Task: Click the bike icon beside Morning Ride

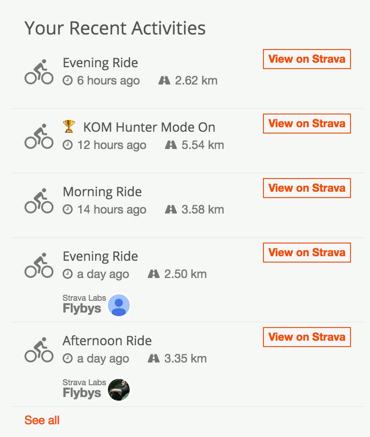Action: [39, 201]
